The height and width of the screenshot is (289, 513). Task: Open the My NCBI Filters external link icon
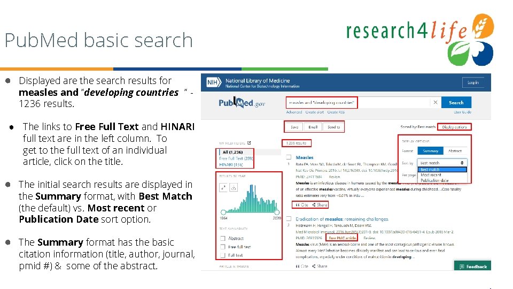click(249, 143)
